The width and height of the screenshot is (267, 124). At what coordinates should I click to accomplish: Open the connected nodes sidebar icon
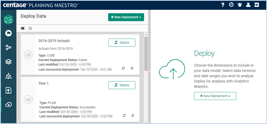tap(8, 47)
